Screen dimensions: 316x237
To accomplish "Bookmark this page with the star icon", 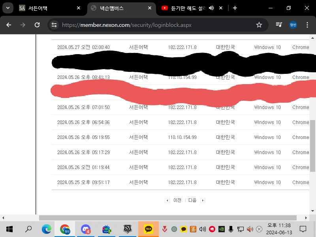I will [x=259, y=25].
